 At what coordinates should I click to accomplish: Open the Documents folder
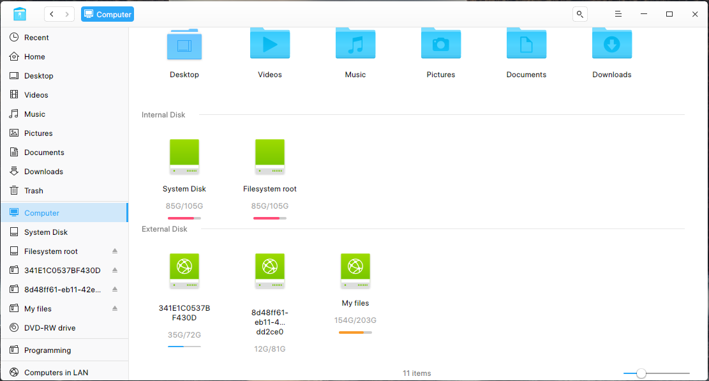click(526, 43)
